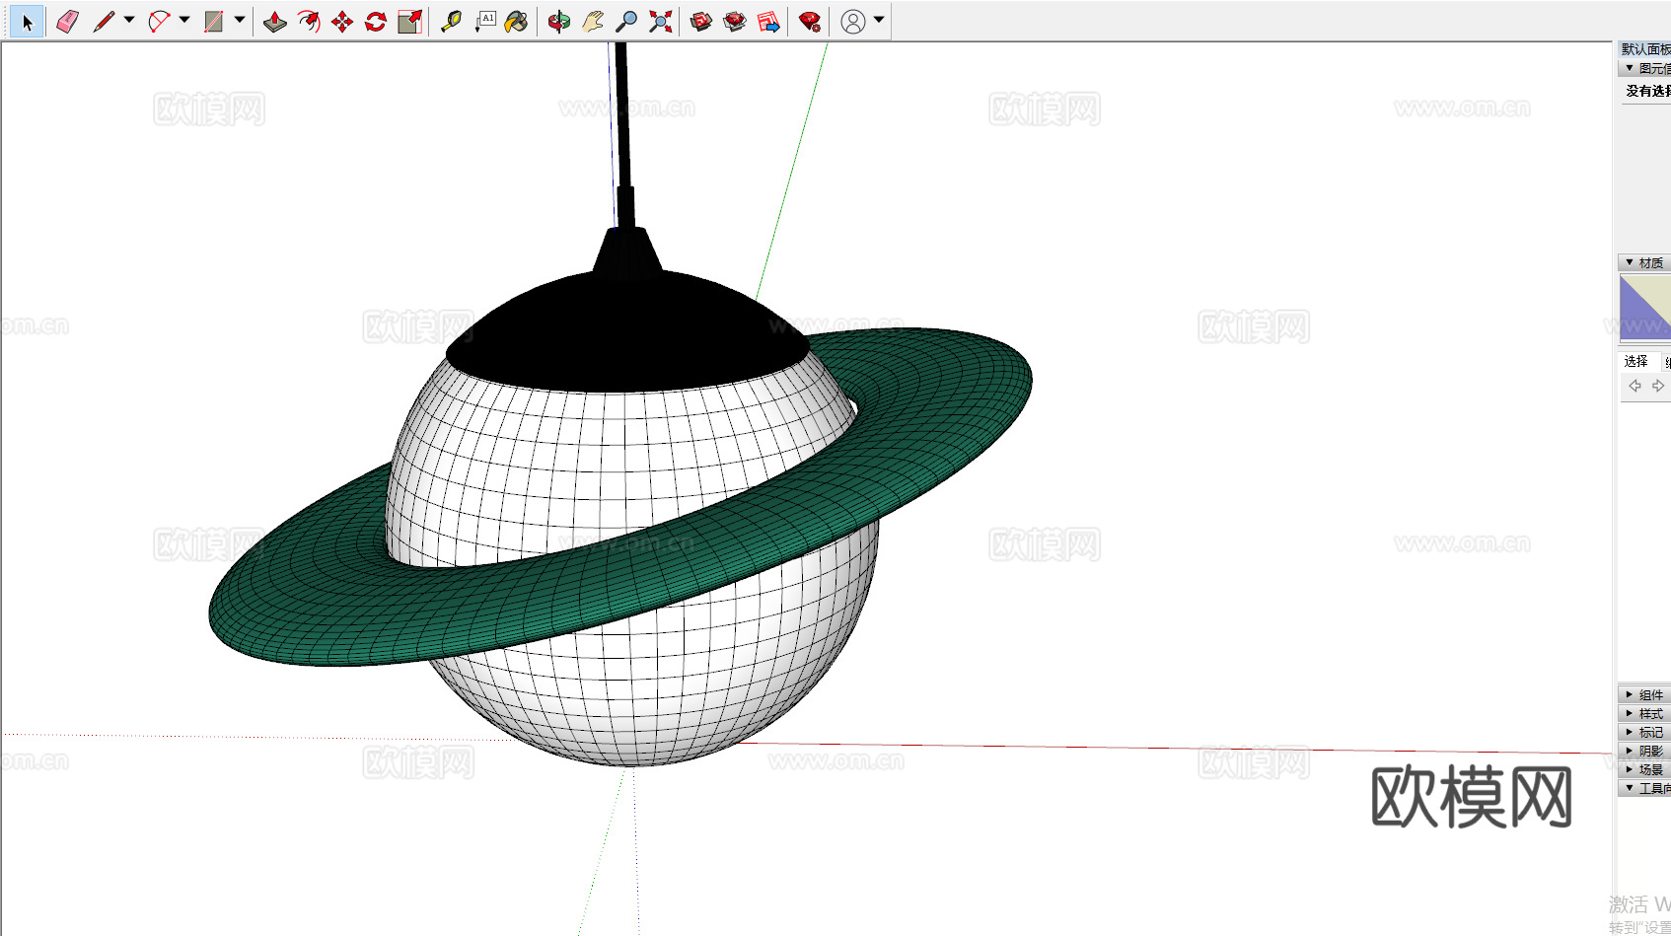
Task: Switch to the Orbit tool
Action: coord(559,22)
